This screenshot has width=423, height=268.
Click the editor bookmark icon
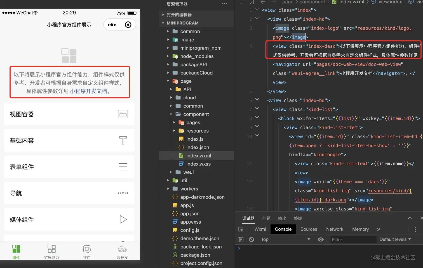[x=252, y=2]
